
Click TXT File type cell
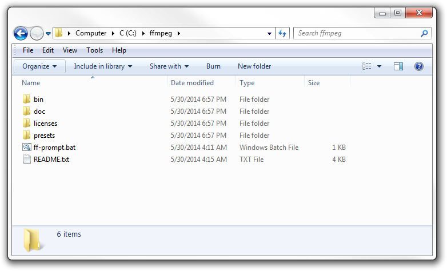click(x=252, y=159)
